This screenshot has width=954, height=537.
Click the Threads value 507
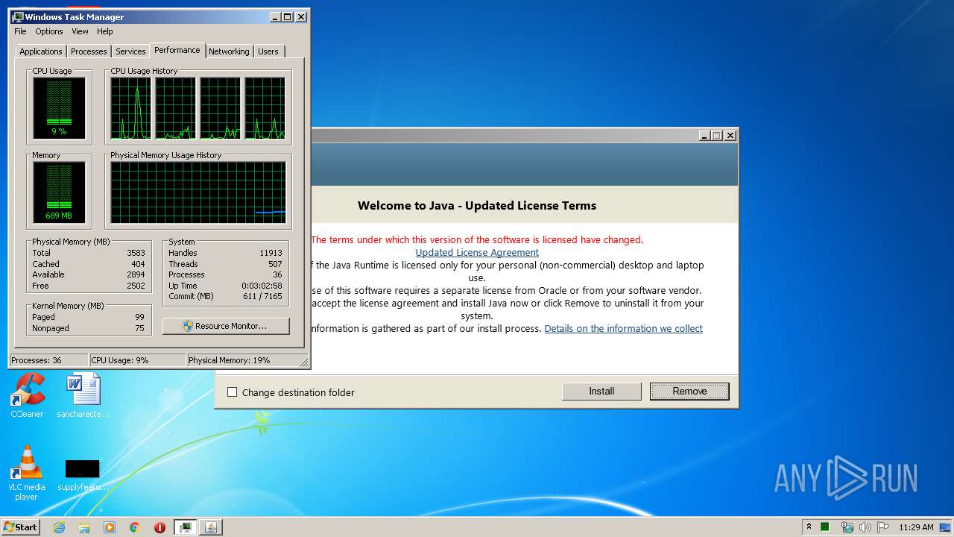[x=275, y=264]
